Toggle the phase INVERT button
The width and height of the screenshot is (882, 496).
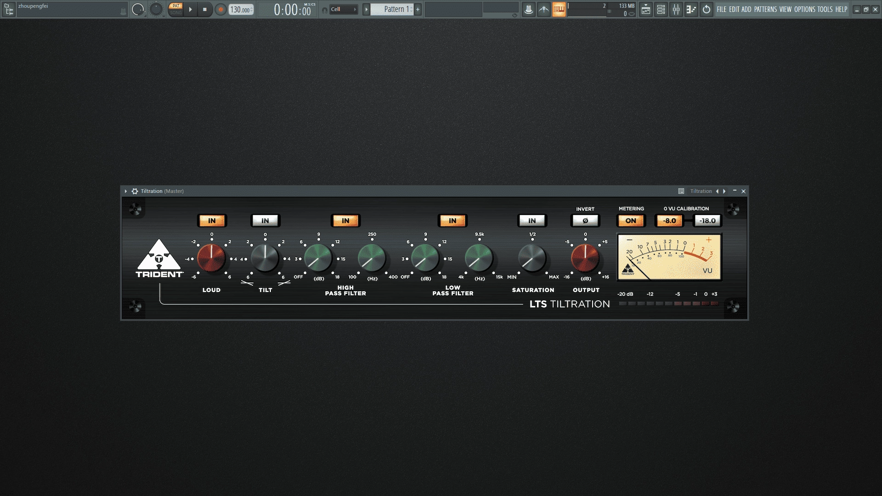(585, 221)
